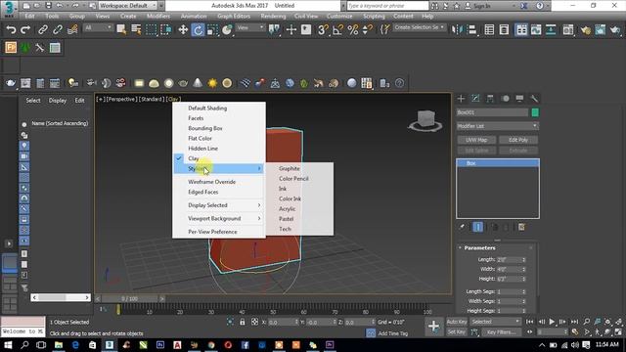Open the Create Selection Set dropdown
The width and height of the screenshot is (626, 352).
coord(420,27)
